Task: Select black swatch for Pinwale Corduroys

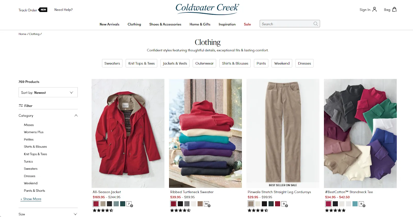Action: [264, 204]
